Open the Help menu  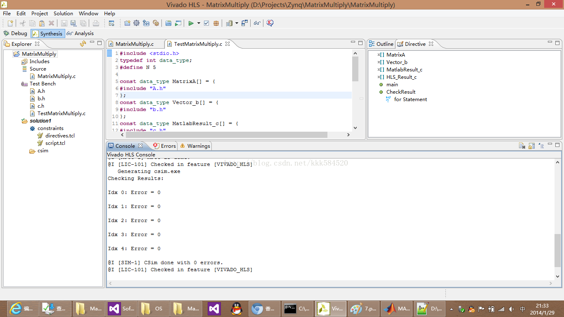109,13
